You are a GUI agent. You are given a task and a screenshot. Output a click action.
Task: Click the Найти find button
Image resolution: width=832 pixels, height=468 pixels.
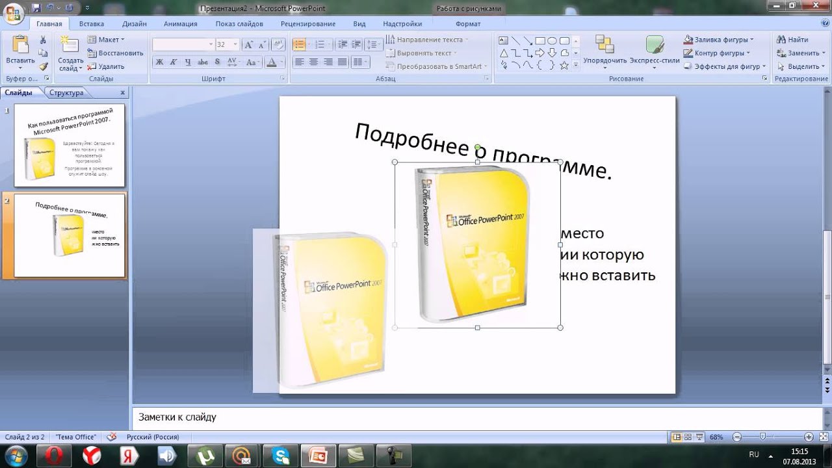(792, 40)
